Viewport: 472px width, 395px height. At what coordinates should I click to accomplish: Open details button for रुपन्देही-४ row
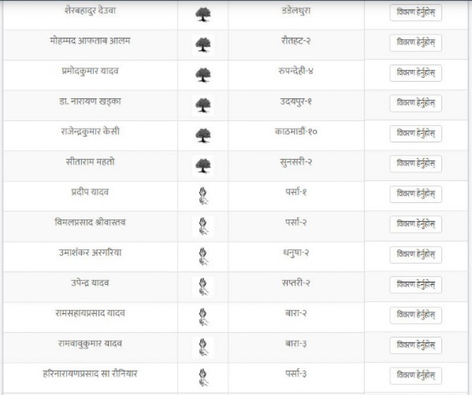tap(416, 73)
